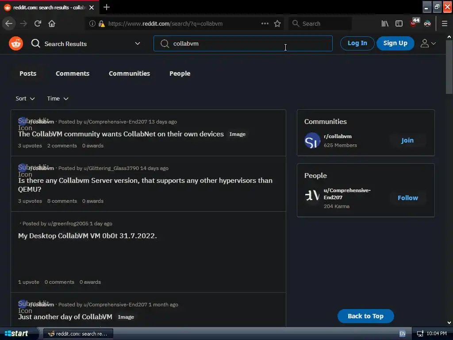Join the r/collabvm community
This screenshot has height=340, width=453.
tap(407, 140)
